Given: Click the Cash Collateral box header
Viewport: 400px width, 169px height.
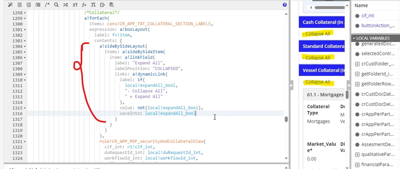Looking at the screenshot, I should pos(322,22).
